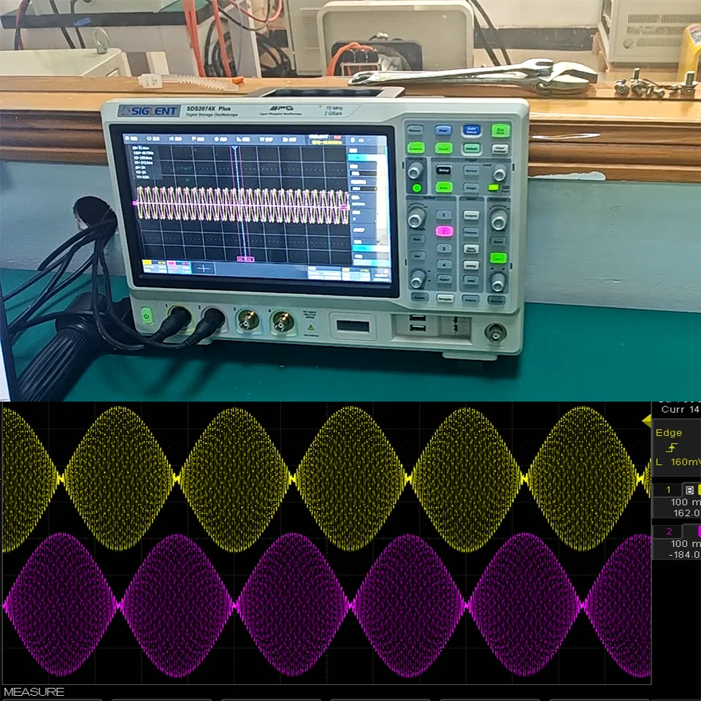Push the trigger Level knob
Image resolution: width=701 pixels, height=701 pixels.
click(499, 174)
